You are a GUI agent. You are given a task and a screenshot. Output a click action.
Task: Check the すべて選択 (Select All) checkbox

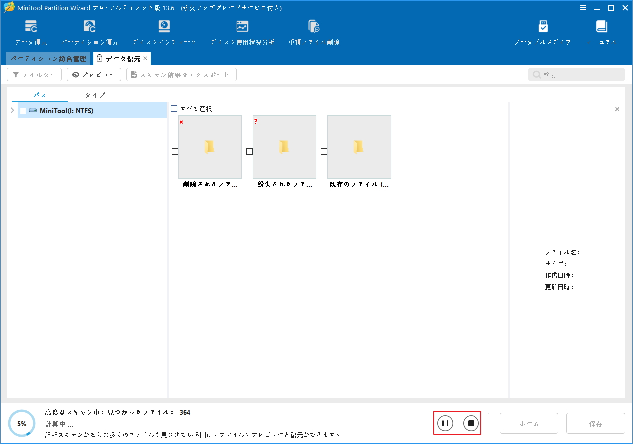(x=174, y=108)
